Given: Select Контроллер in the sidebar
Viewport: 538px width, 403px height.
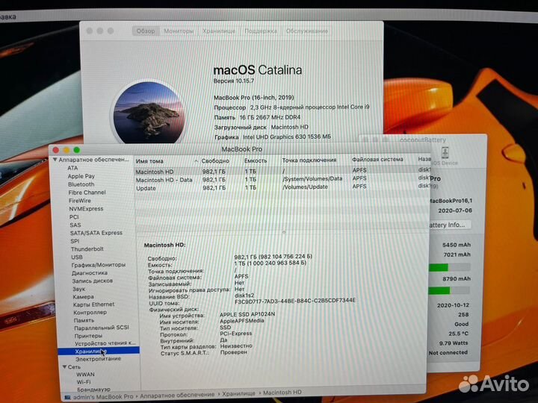Looking at the screenshot, I should 90,313.
